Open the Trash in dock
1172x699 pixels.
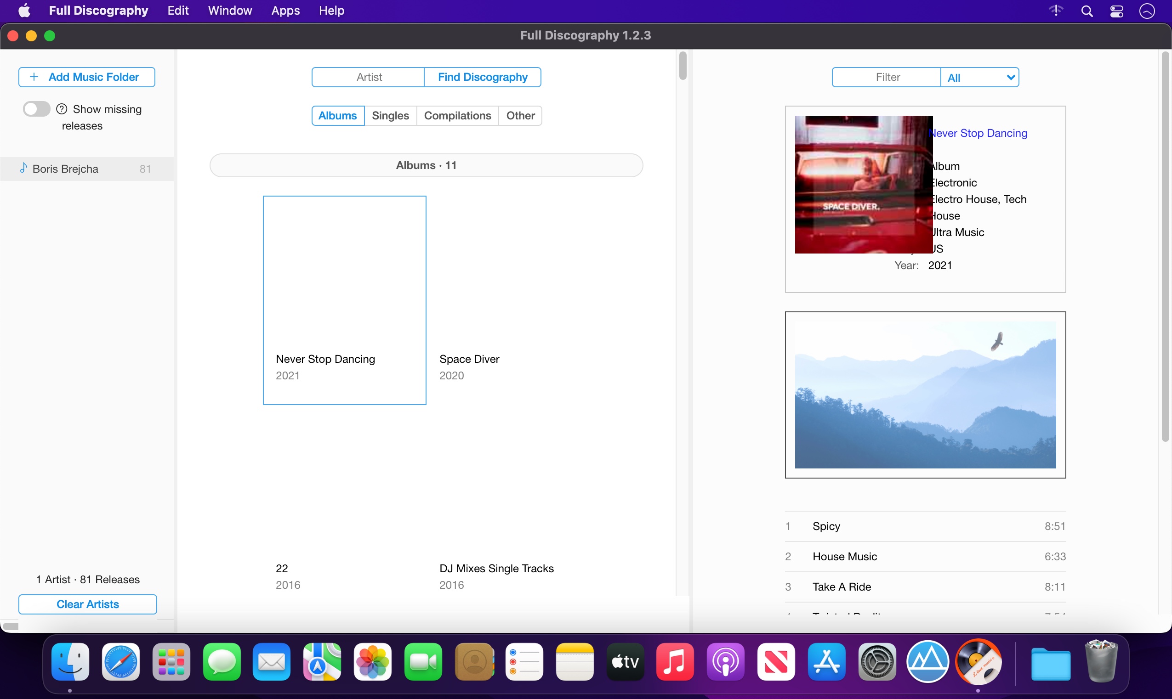point(1101,661)
